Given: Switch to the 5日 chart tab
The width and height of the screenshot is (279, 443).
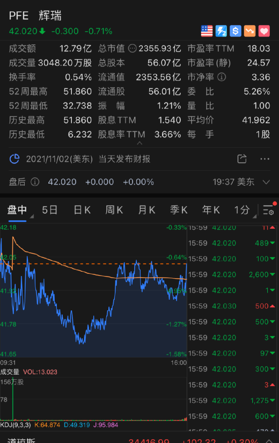Looking at the screenshot, I should click(x=50, y=210).
